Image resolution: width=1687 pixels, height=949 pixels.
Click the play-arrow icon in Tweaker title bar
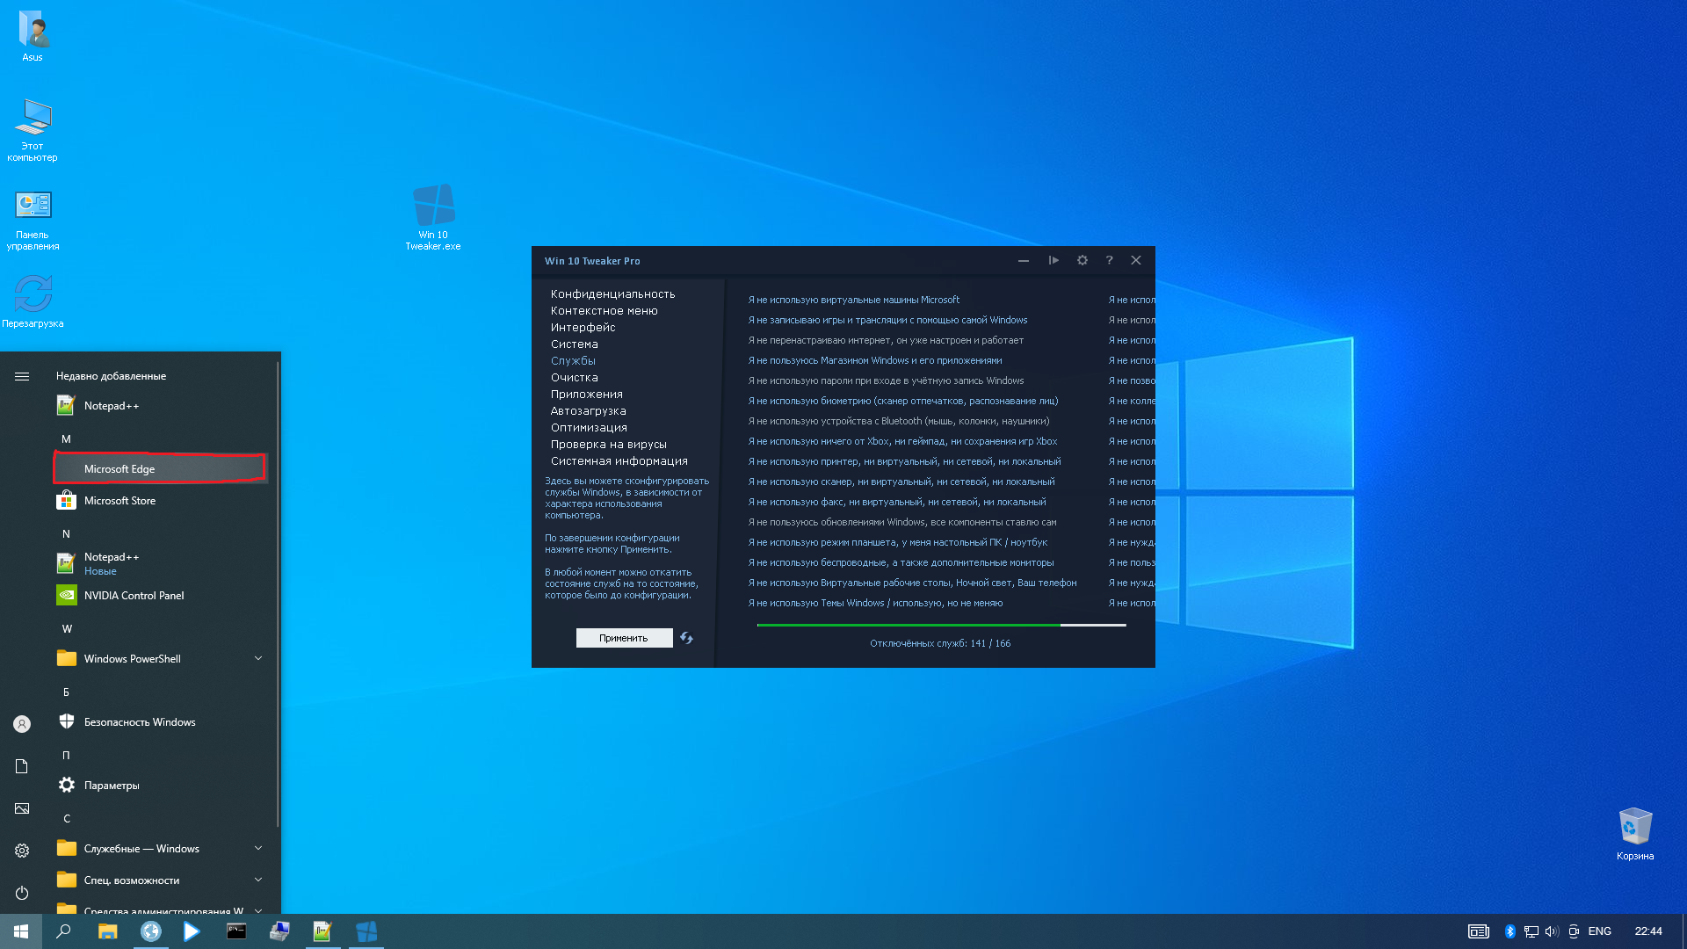coord(1053,260)
